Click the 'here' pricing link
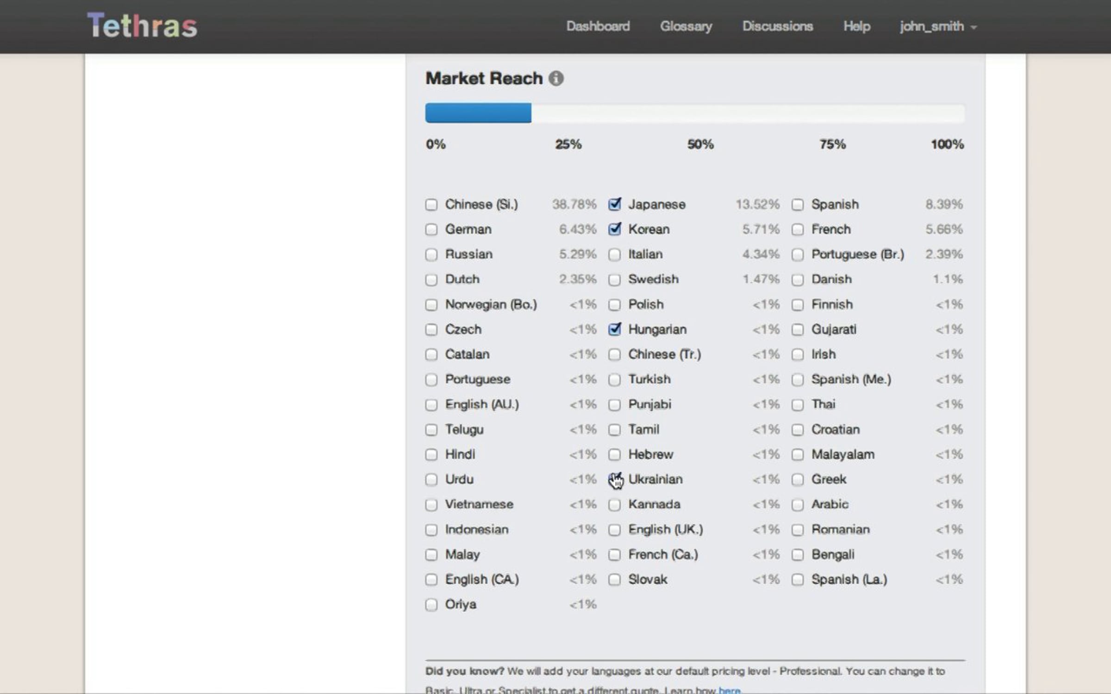 pyautogui.click(x=729, y=690)
